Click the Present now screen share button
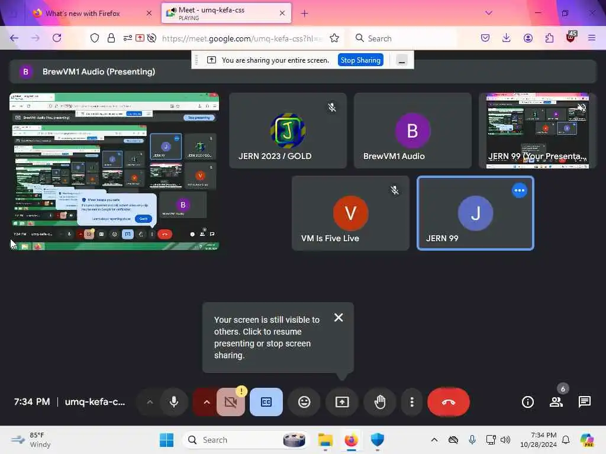The width and height of the screenshot is (606, 454). click(x=342, y=402)
